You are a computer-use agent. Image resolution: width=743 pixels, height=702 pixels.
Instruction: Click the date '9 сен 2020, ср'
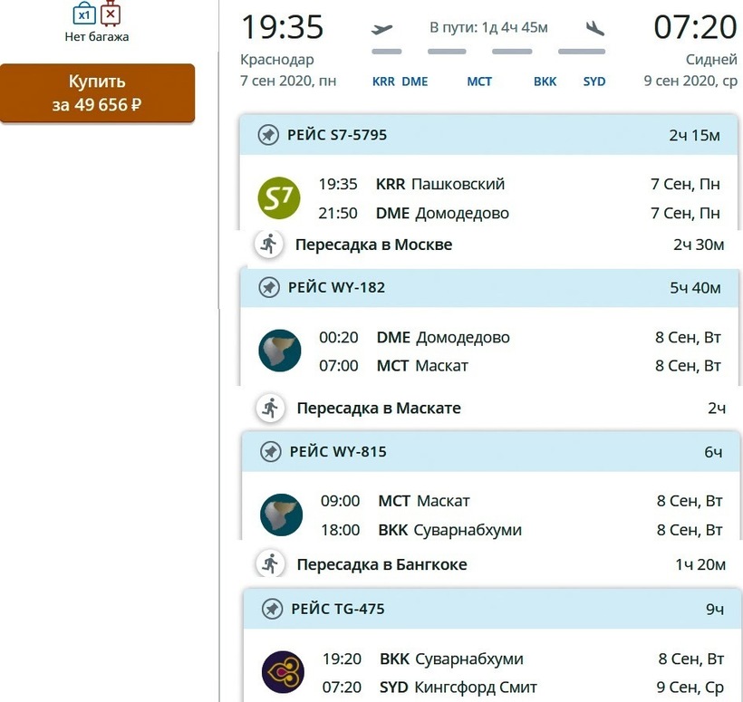point(690,81)
